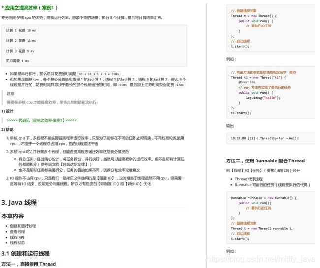Click the heading '1) 设计'

(7, 111)
